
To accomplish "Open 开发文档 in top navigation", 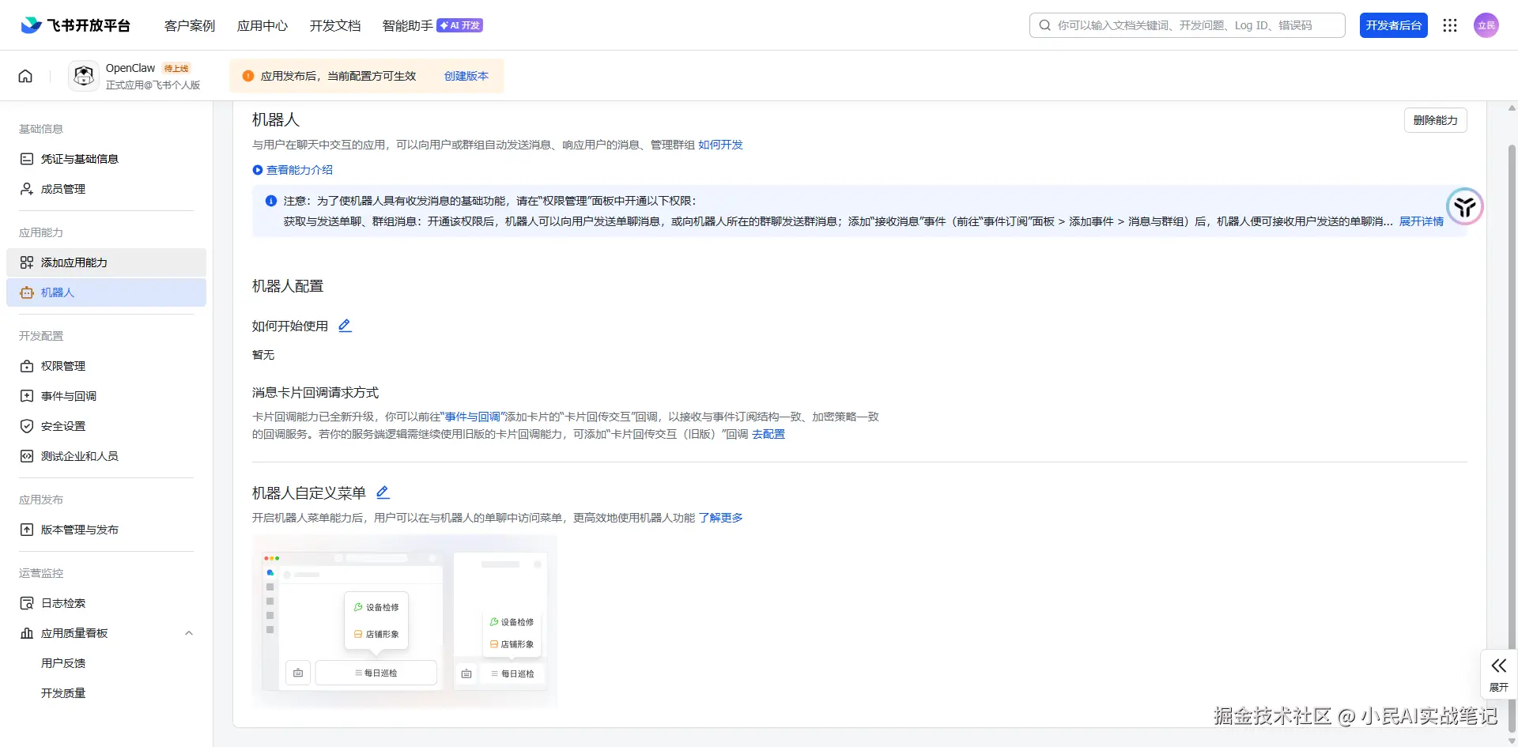I will tap(335, 25).
